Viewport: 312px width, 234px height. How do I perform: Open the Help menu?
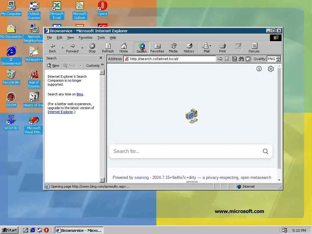click(113, 37)
